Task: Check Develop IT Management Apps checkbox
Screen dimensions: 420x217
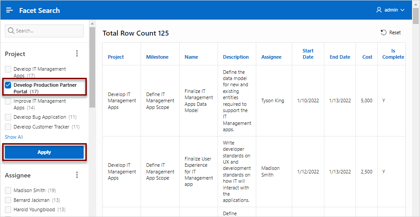Action: coord(8,69)
